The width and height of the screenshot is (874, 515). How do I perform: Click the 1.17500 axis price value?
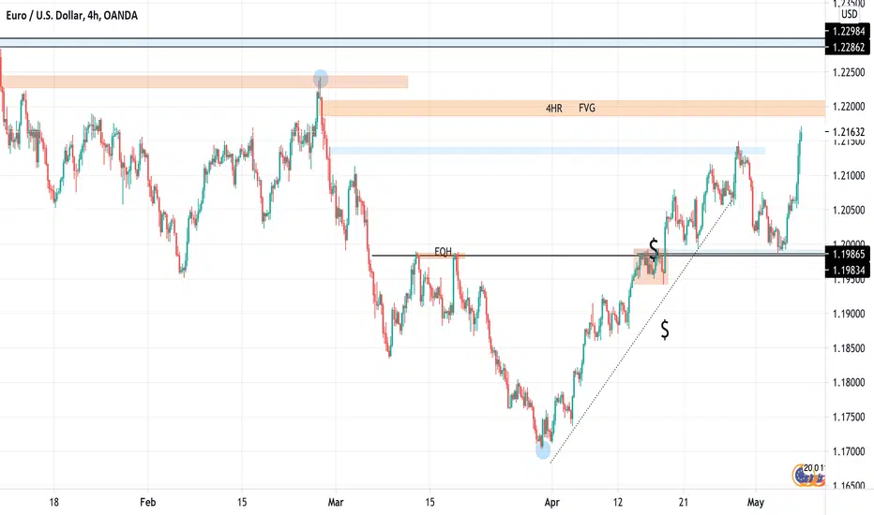[x=849, y=417]
